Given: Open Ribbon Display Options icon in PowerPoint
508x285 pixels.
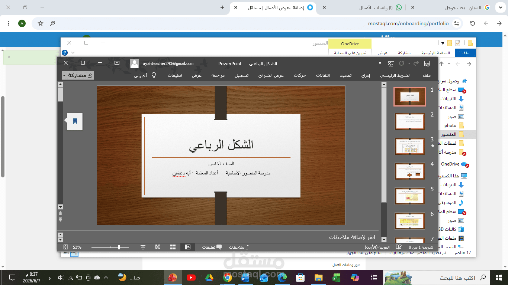Looking at the screenshot, I should point(117,63).
